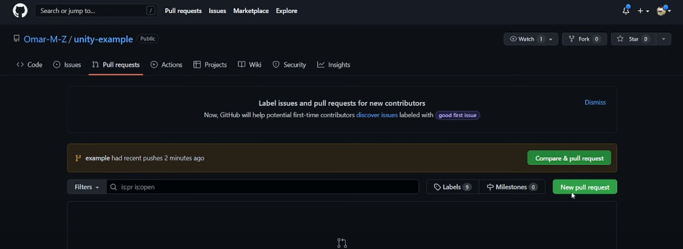Expand the plus create-new menu
The image size is (683, 249).
(x=643, y=11)
